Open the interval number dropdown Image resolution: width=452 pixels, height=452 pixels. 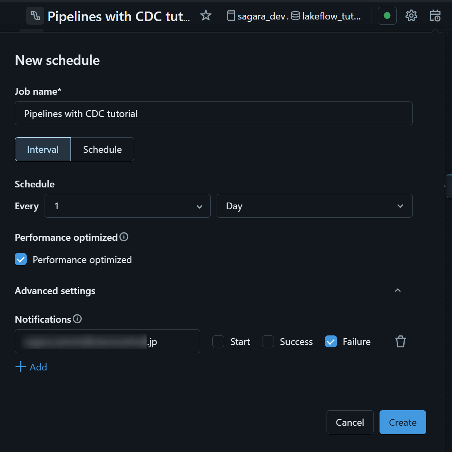(127, 206)
